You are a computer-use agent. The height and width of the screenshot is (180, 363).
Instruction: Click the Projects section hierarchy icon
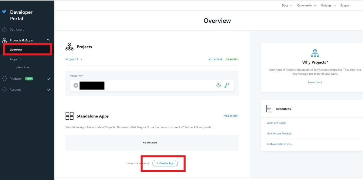[x=70, y=47]
